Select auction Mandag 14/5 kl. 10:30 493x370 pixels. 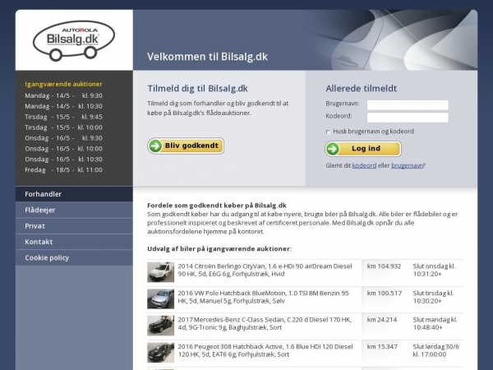point(63,106)
